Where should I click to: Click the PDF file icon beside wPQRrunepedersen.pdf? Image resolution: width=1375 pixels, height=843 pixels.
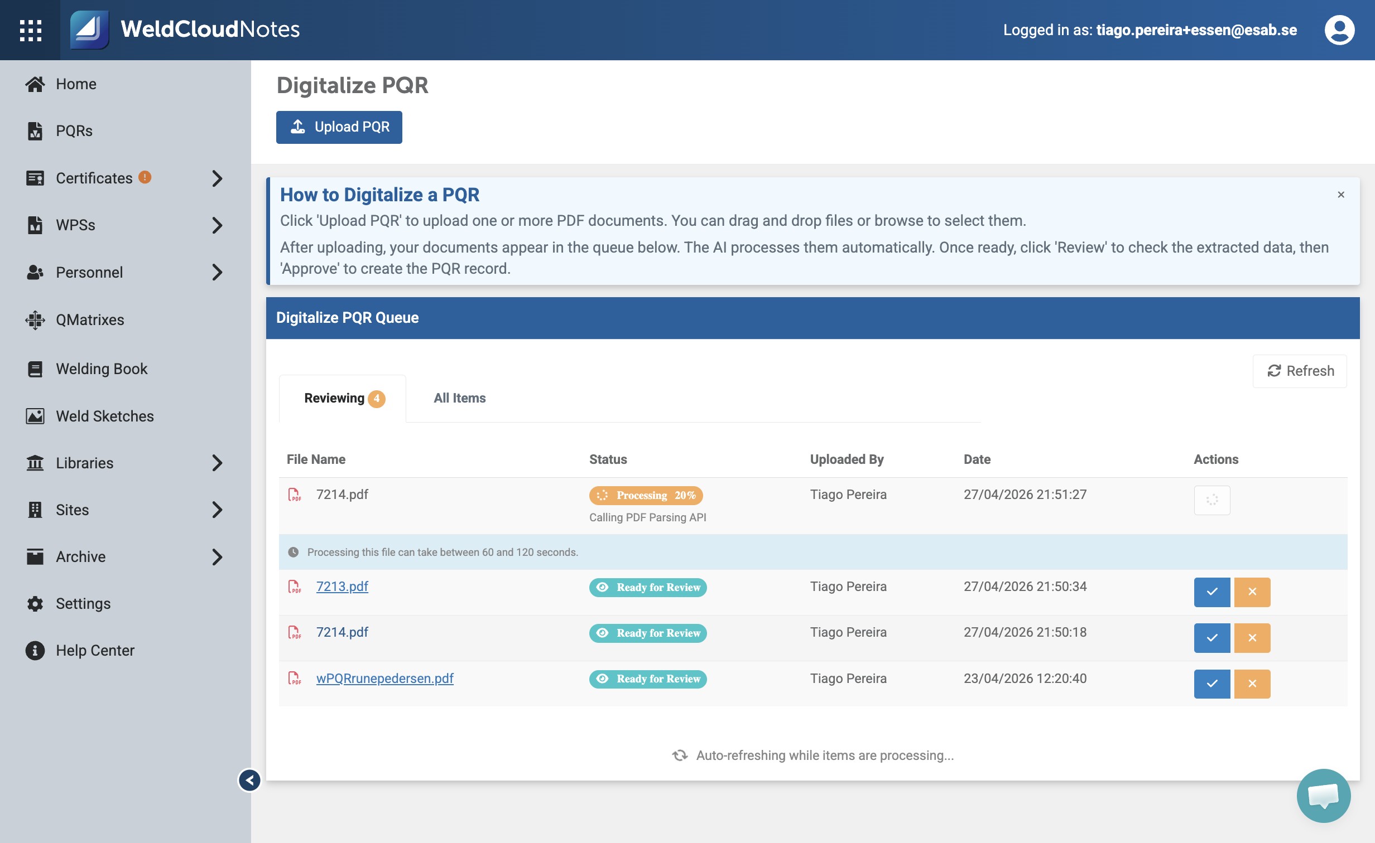click(x=295, y=679)
